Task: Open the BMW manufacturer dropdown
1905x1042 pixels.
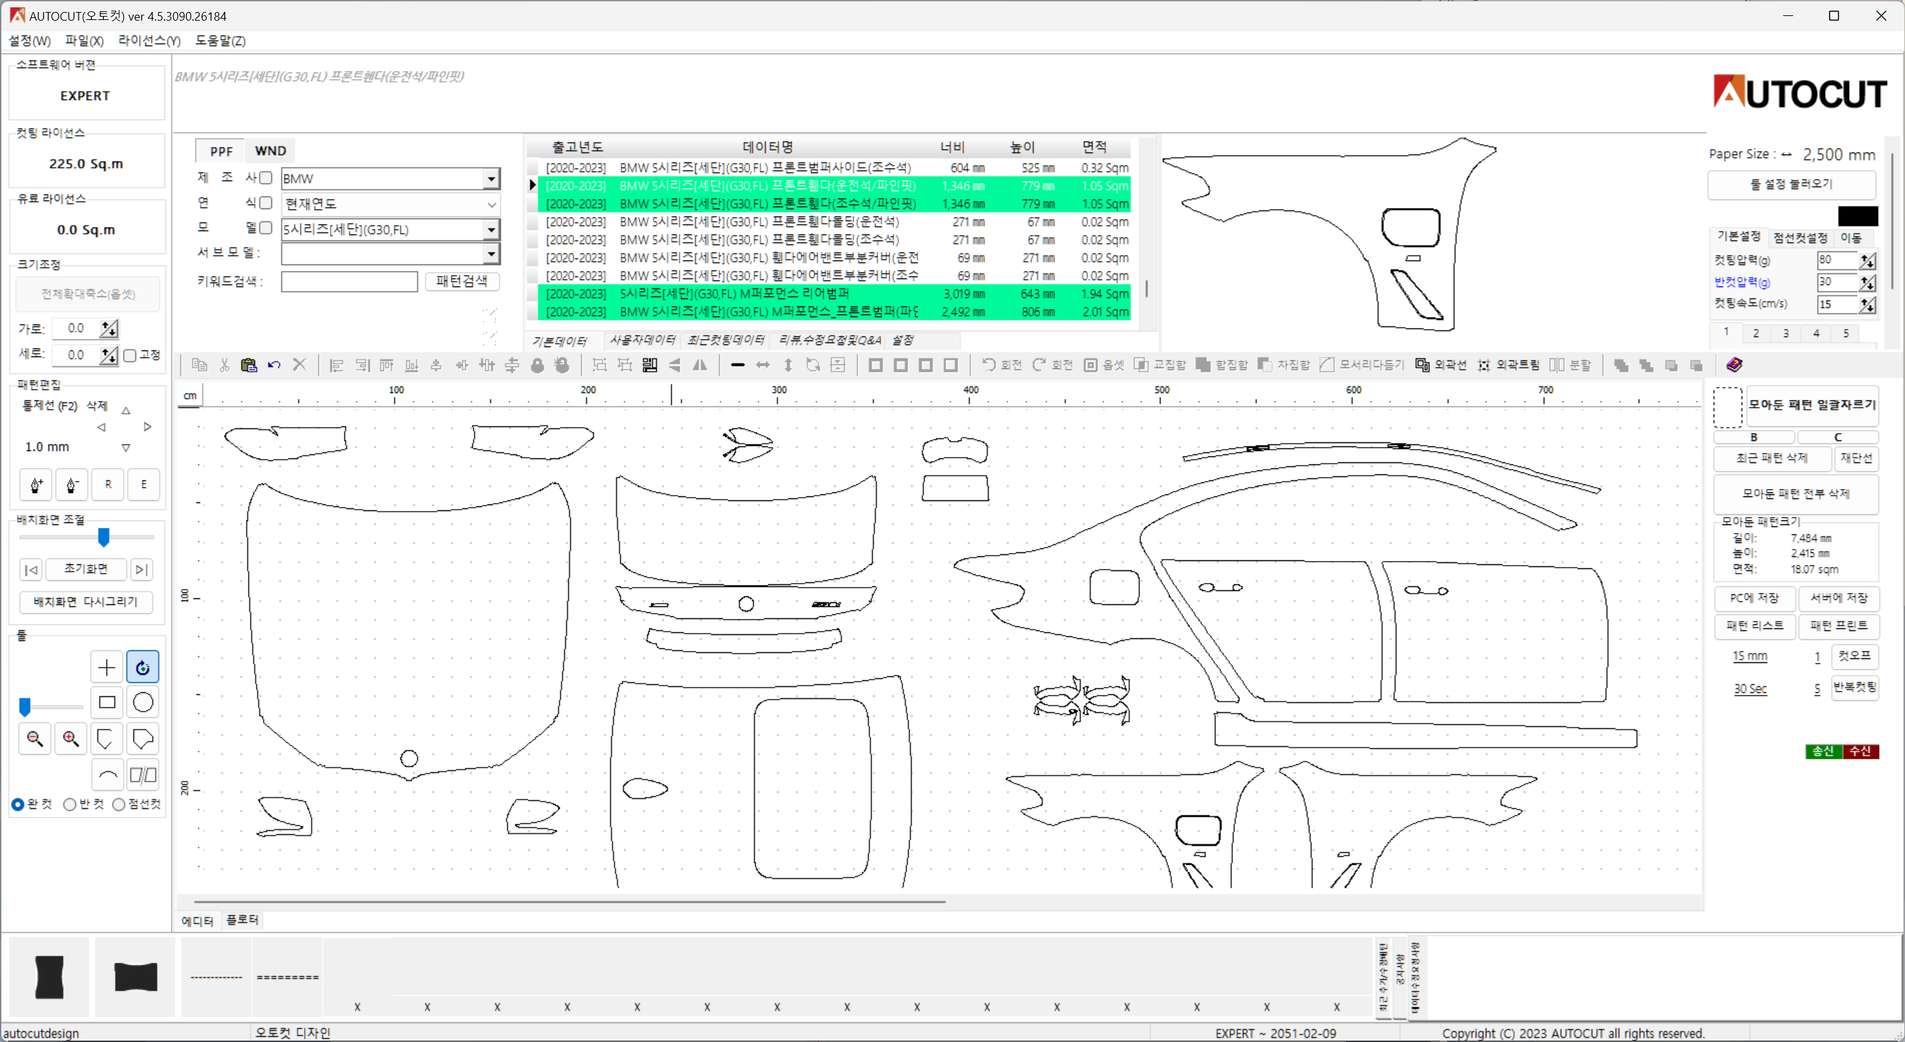Action: 491,179
